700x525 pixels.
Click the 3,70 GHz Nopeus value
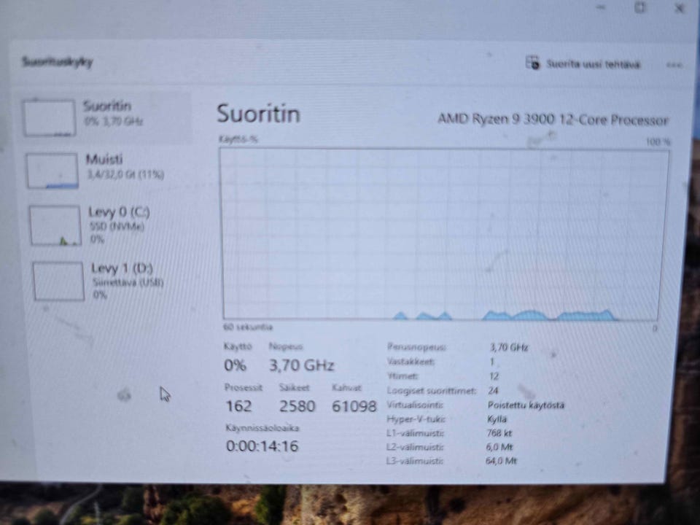click(301, 365)
